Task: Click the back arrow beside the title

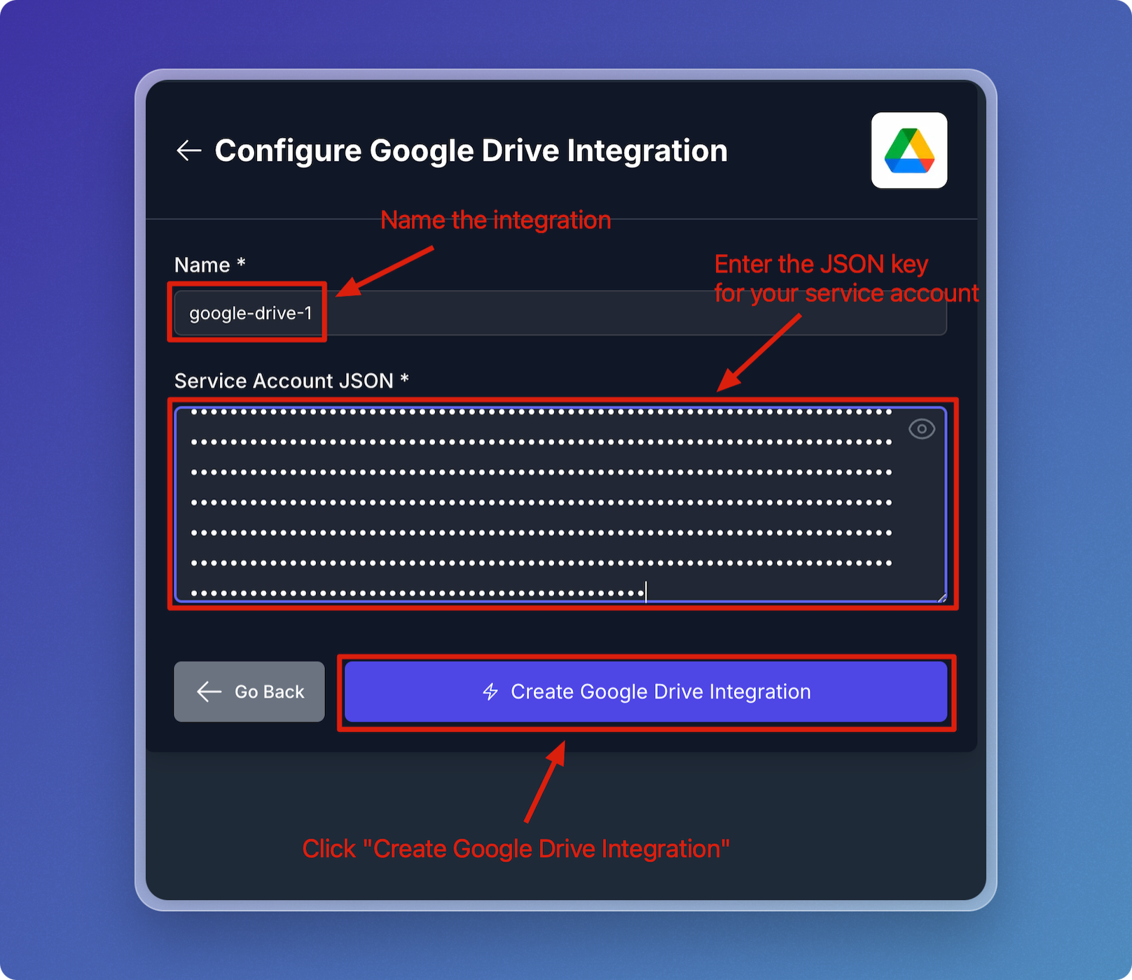Action: pos(188,150)
